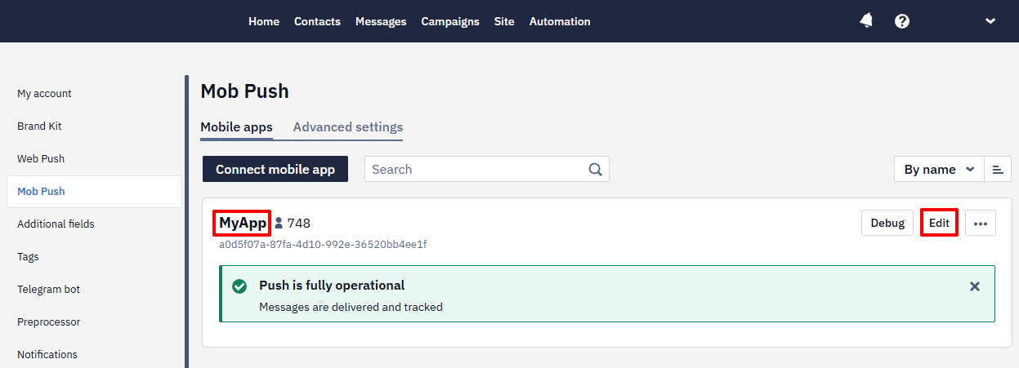Toggle the sort order icon
The image size is (1019, 368).
tap(998, 170)
